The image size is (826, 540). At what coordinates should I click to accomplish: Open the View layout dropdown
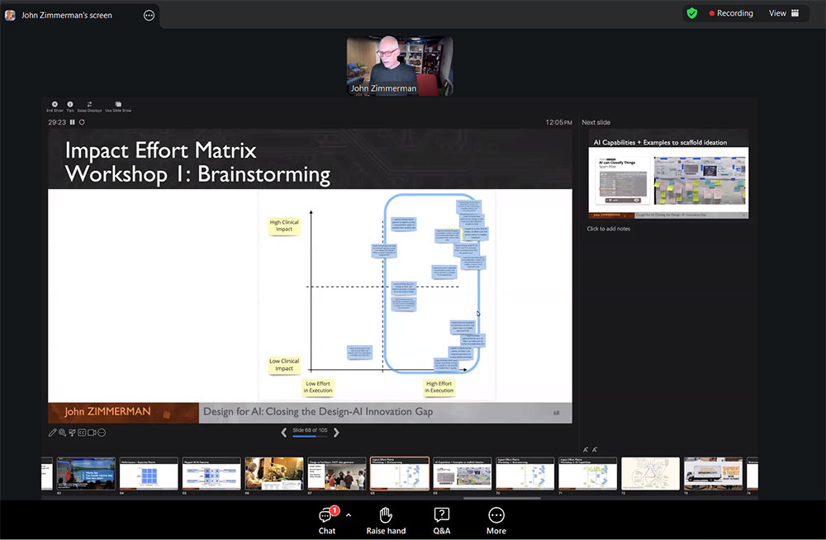[784, 13]
